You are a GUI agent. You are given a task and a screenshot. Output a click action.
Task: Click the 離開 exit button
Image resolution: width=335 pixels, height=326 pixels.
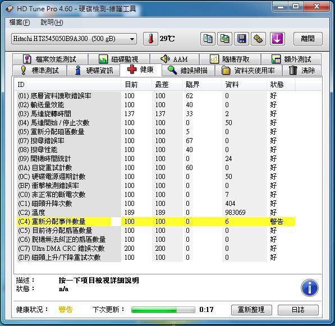pos(308,39)
